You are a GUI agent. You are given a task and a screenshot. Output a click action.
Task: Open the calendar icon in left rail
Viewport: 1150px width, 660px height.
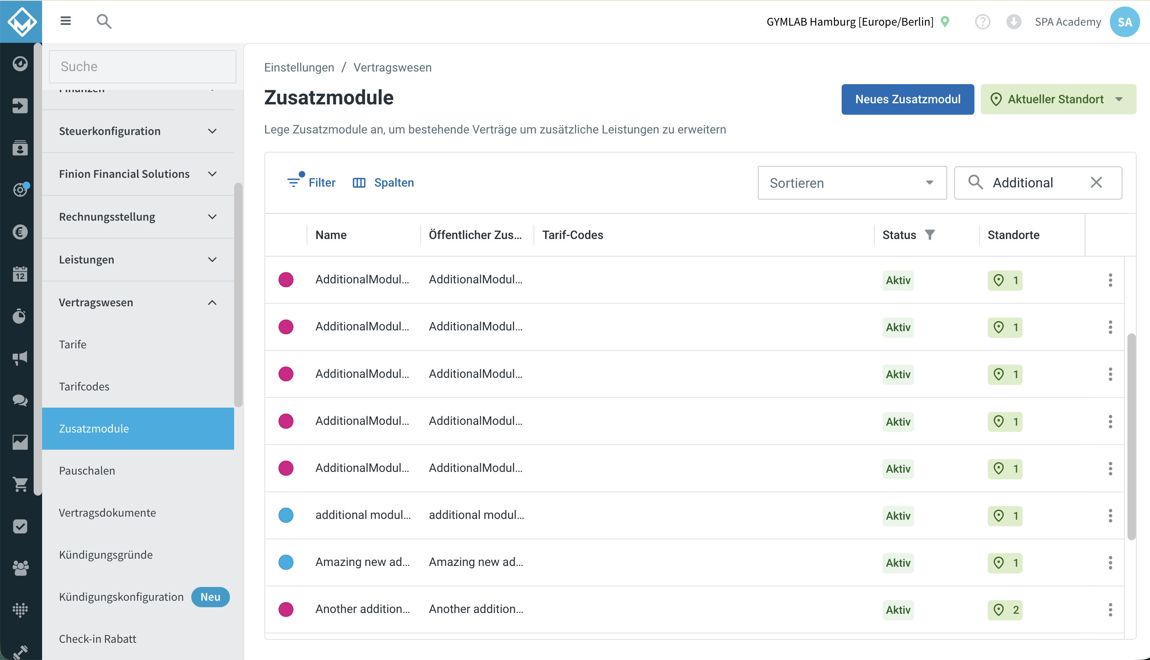pyautogui.click(x=20, y=274)
